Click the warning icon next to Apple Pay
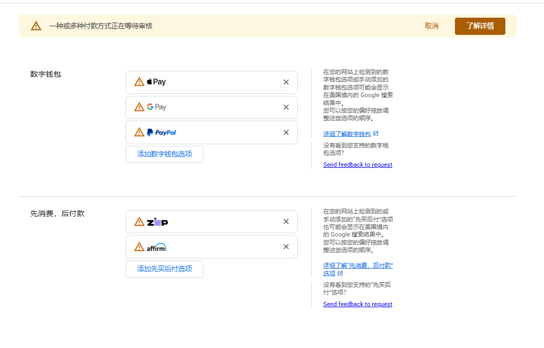This screenshot has height=348, width=544. coord(139,82)
